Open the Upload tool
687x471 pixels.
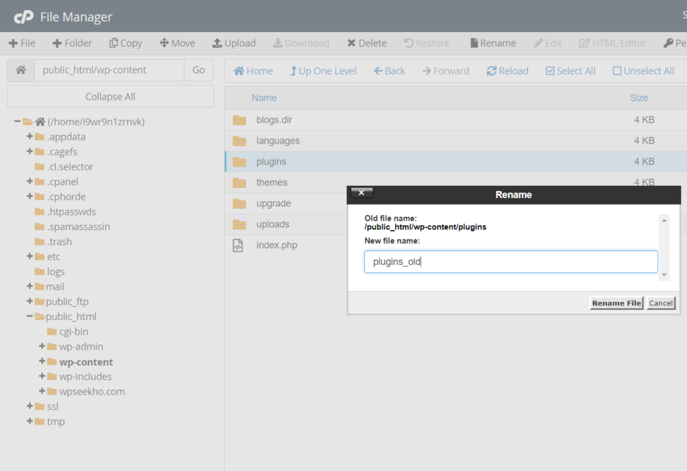(x=234, y=43)
